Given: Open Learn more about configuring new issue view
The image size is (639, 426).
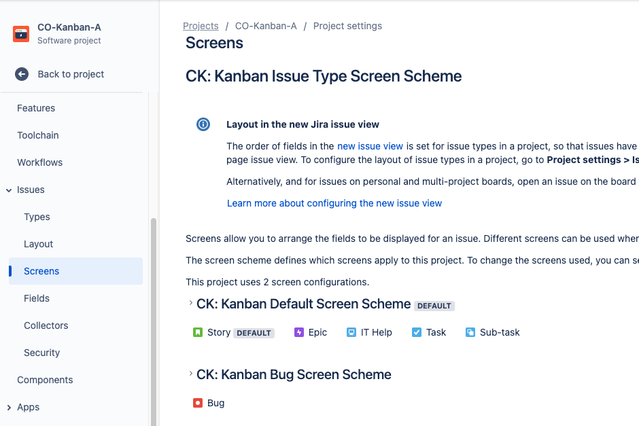Looking at the screenshot, I should click(x=334, y=203).
